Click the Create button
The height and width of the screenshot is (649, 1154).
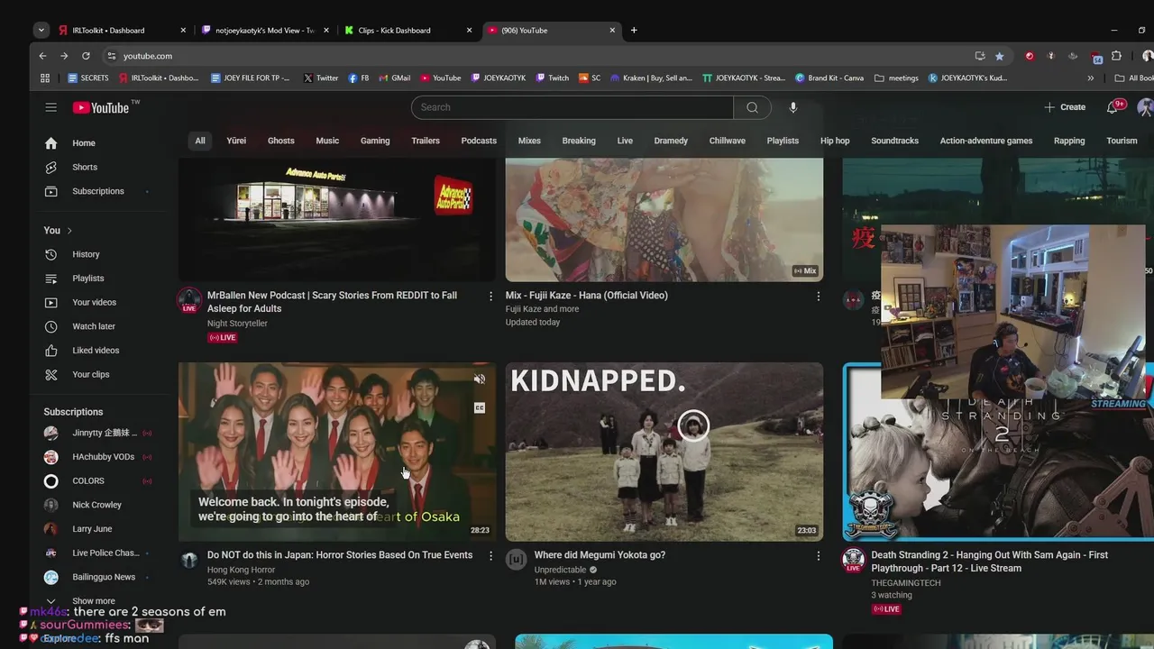point(1065,107)
